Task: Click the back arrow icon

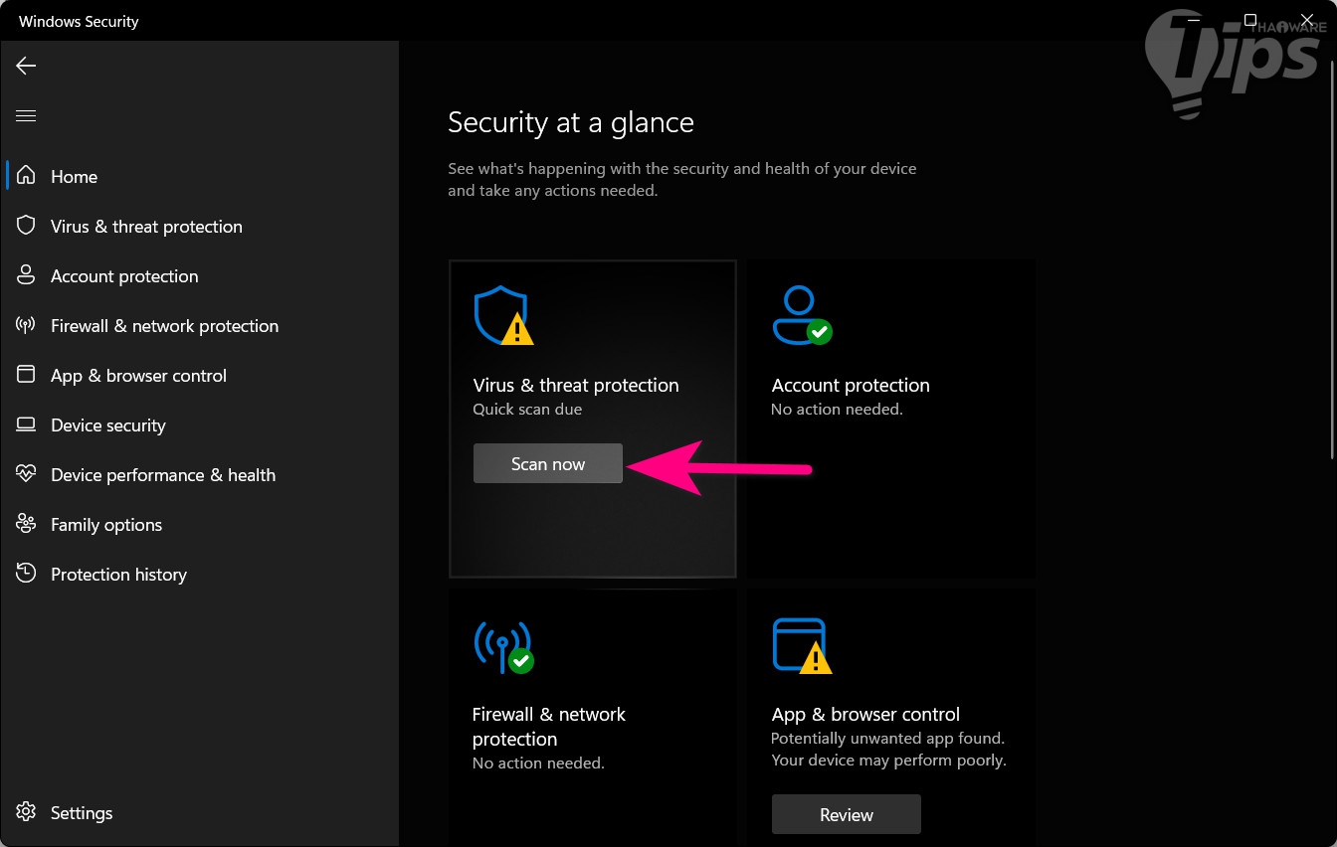Action: click(26, 66)
